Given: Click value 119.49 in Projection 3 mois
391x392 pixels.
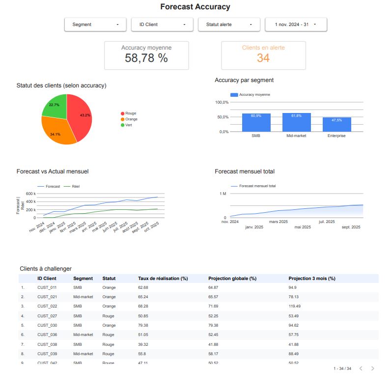Looking at the screenshot, I should click(295, 306).
